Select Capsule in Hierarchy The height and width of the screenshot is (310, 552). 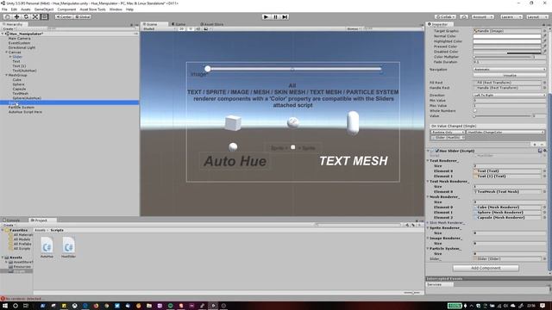pos(19,89)
